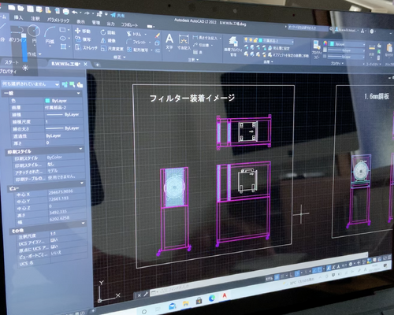This screenshot has width=394, height=315.
Task: Click the 回転 (Rotate) tool
Action: click(x=108, y=32)
